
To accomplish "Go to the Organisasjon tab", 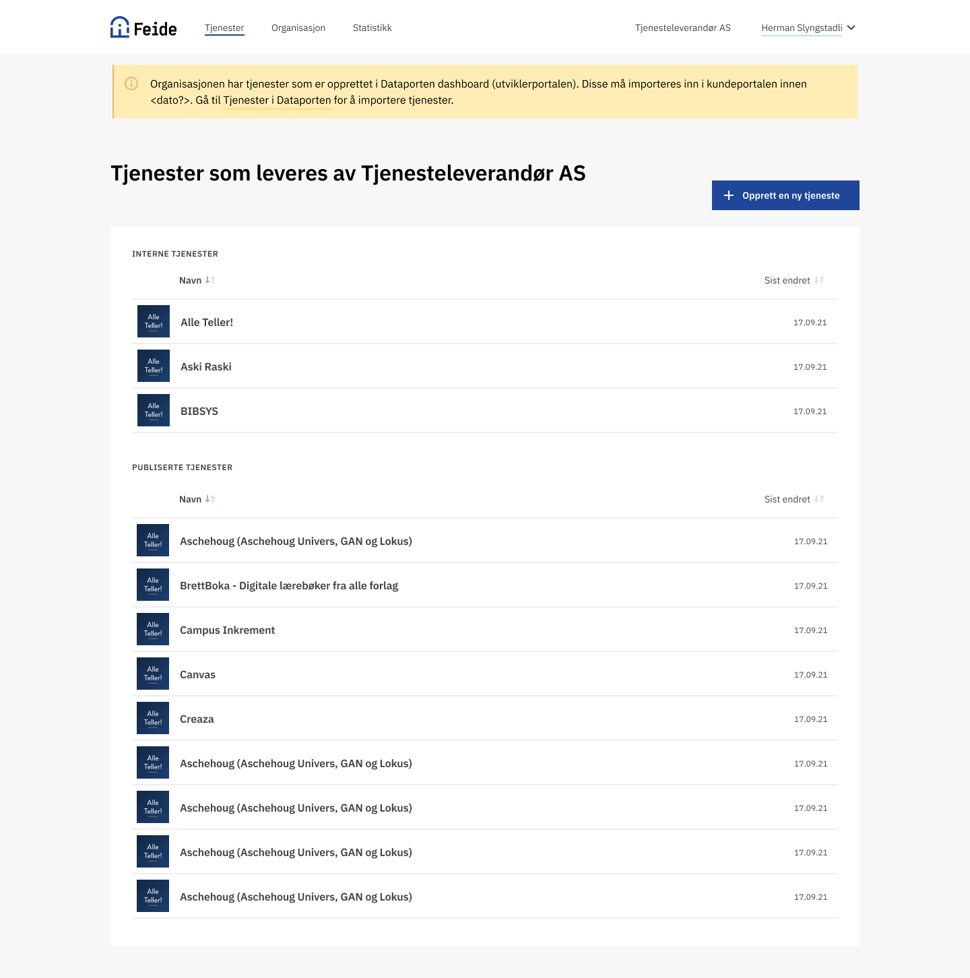I will coord(298,28).
